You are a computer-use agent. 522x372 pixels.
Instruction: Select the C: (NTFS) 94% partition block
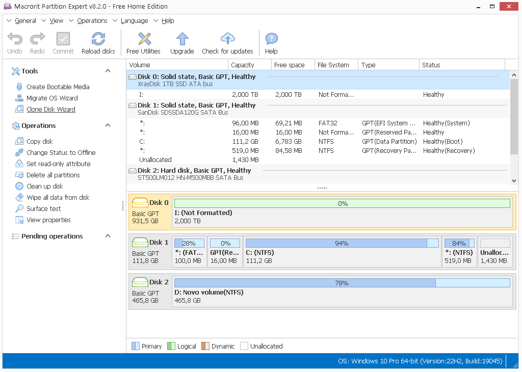coord(342,252)
